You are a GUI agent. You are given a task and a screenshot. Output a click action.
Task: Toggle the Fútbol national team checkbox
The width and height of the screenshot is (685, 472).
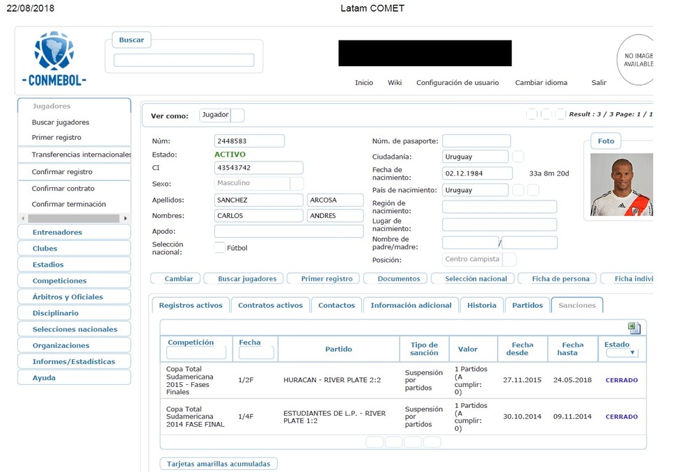click(x=220, y=248)
